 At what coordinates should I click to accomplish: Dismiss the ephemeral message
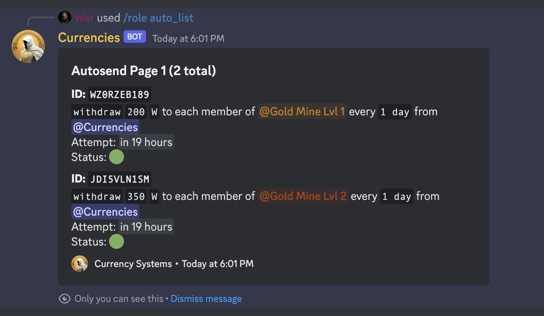coord(206,299)
